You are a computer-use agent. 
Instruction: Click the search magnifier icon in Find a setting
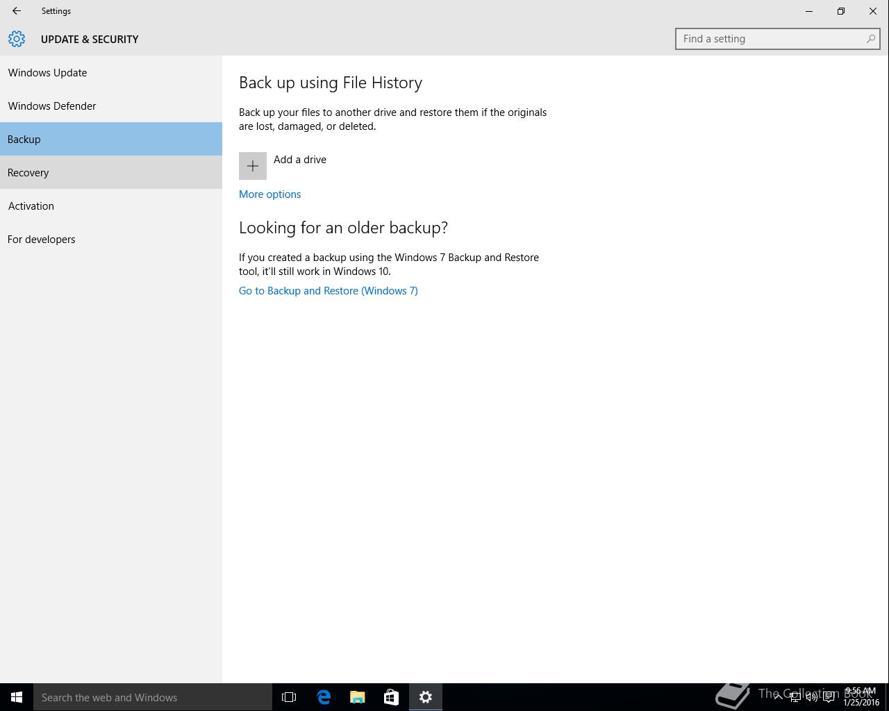[870, 39]
